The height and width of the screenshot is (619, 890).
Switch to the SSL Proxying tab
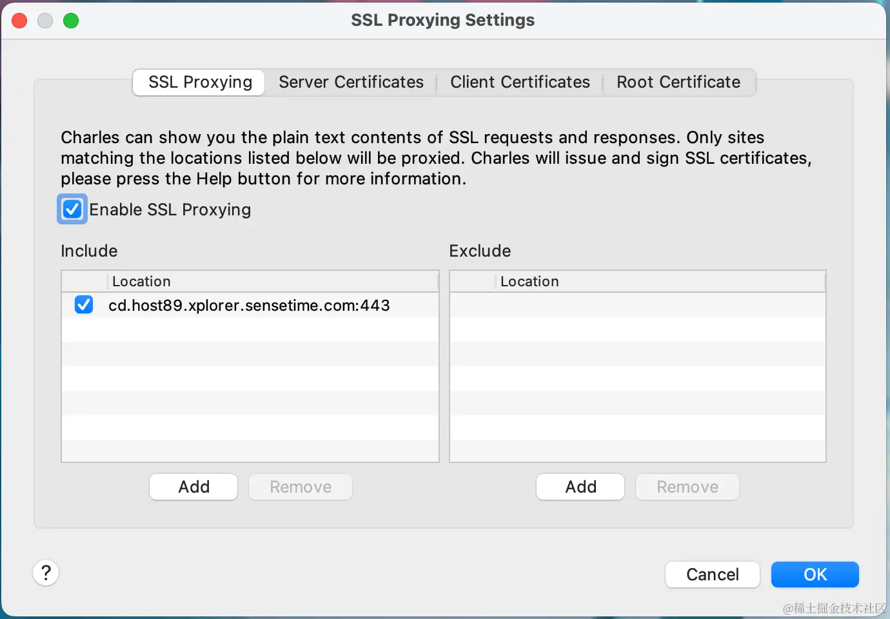pyautogui.click(x=199, y=83)
